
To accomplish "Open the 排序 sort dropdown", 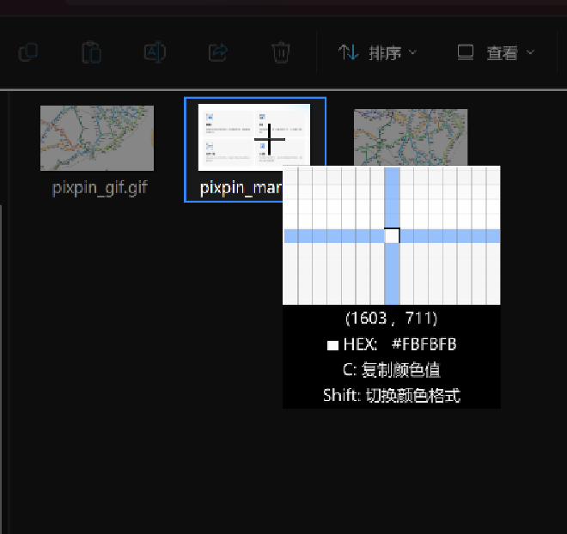I will pos(377,52).
